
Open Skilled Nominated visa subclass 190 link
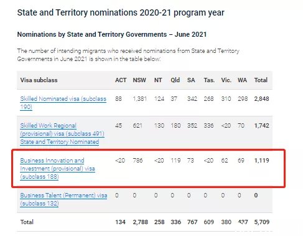(x=63, y=103)
